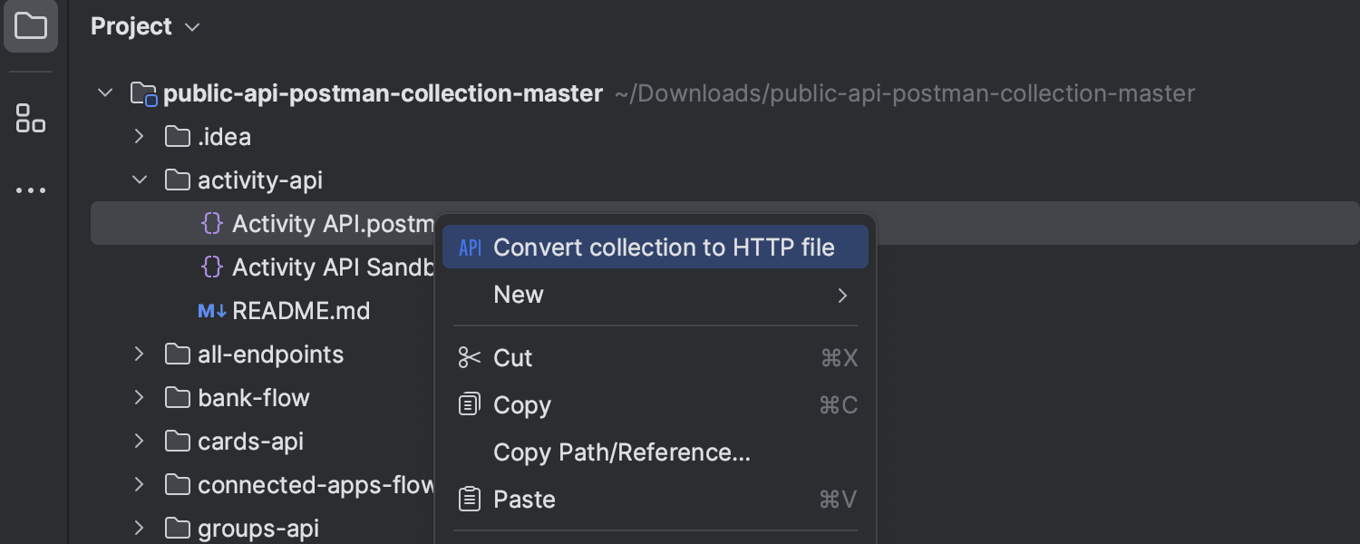
Task: Select the connected-apps-flow folder
Action: coord(316,485)
